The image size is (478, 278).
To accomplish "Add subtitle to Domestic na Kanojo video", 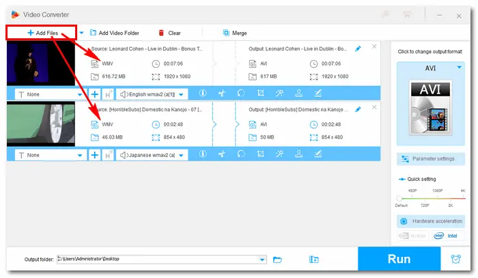I will click(x=94, y=155).
